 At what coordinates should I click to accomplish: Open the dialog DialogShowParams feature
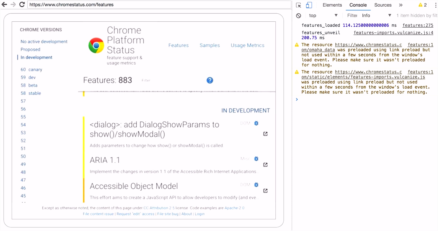pos(154,129)
